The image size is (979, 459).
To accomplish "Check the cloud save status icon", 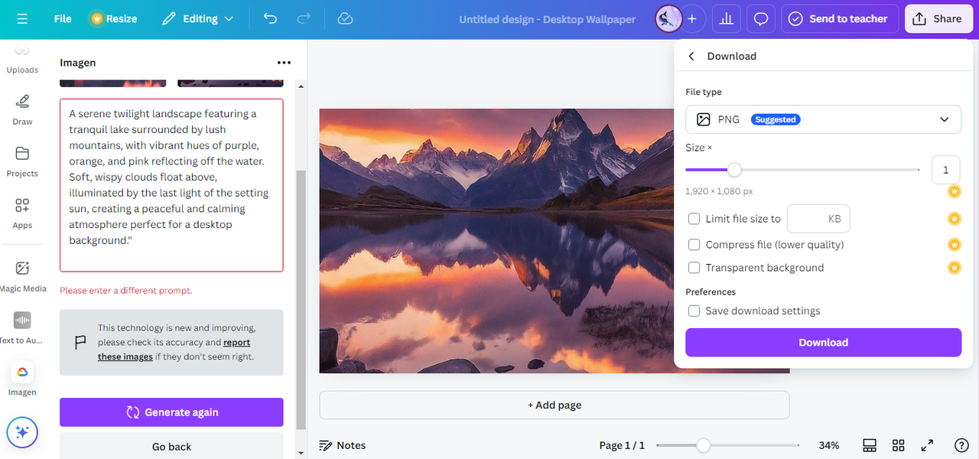I will click(345, 18).
